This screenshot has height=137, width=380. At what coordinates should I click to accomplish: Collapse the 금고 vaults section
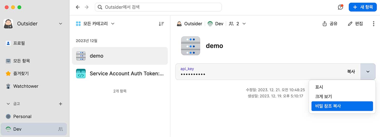click(x=8, y=104)
